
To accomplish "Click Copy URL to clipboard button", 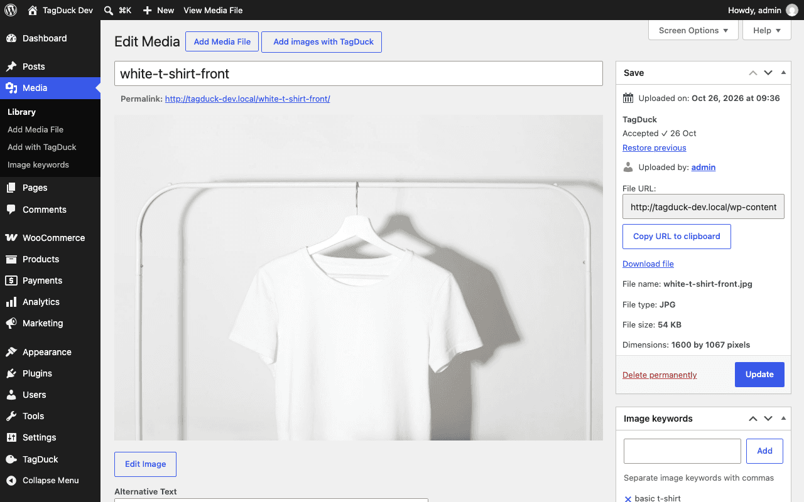I will 676,237.
